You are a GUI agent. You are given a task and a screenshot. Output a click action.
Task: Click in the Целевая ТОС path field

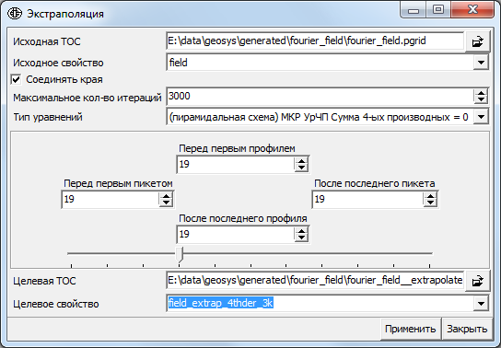click(315, 280)
